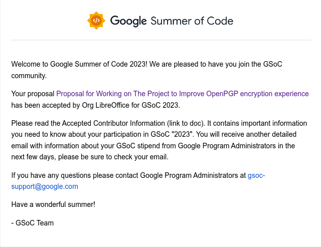Click the word "community." in the first paragraph
The height and width of the screenshot is (247, 321).
29,76
